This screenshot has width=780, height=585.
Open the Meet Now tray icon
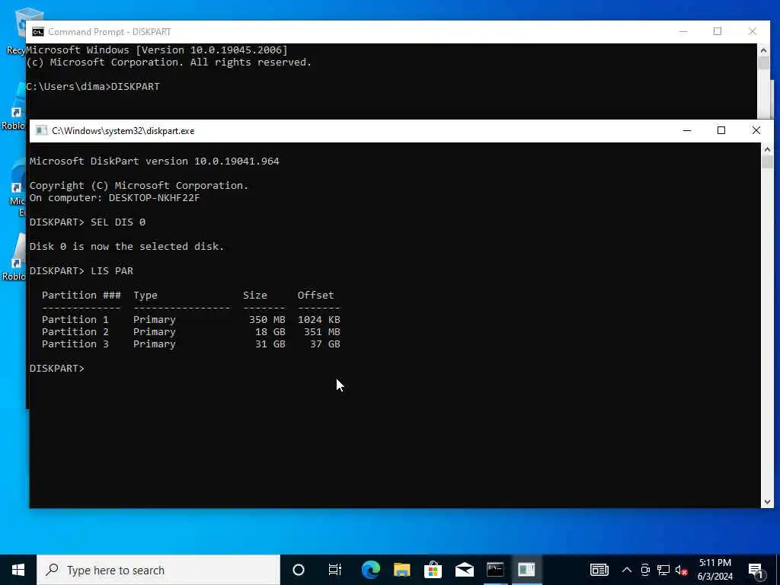[645, 570]
